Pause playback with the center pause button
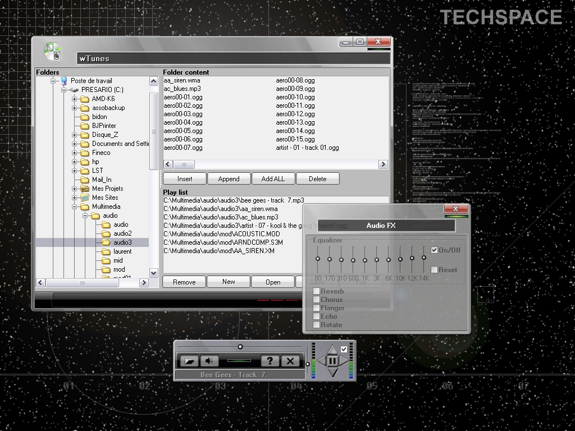Screen dimensions: 575x431 click(332, 361)
